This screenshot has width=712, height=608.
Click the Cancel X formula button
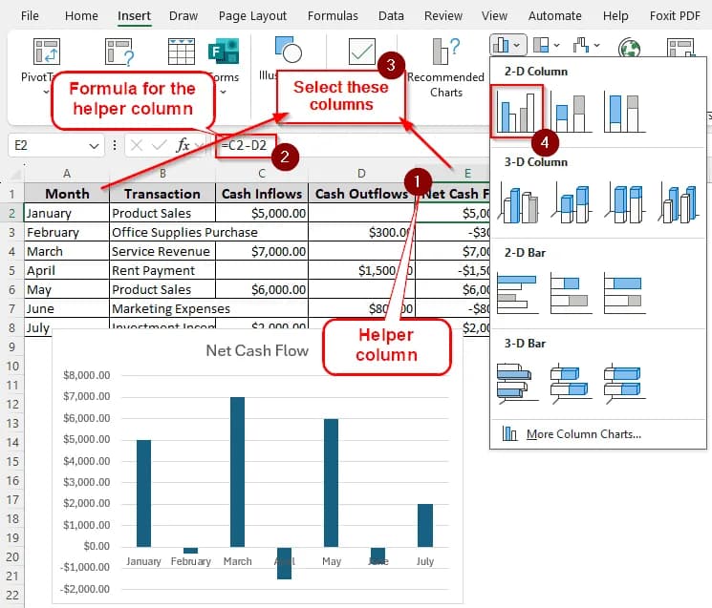point(137,145)
